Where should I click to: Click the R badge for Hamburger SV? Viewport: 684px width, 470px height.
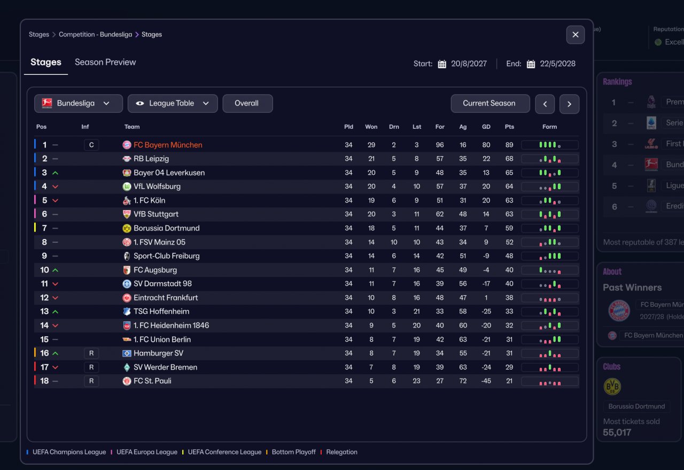[91, 353]
